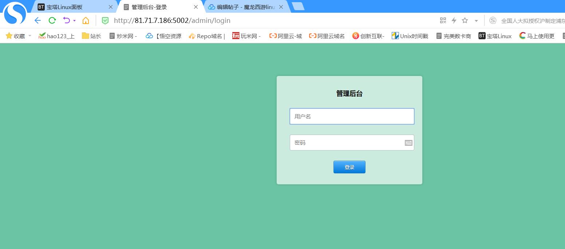Click into the 密码 password field
This screenshot has width=565, height=249.
tap(346, 143)
